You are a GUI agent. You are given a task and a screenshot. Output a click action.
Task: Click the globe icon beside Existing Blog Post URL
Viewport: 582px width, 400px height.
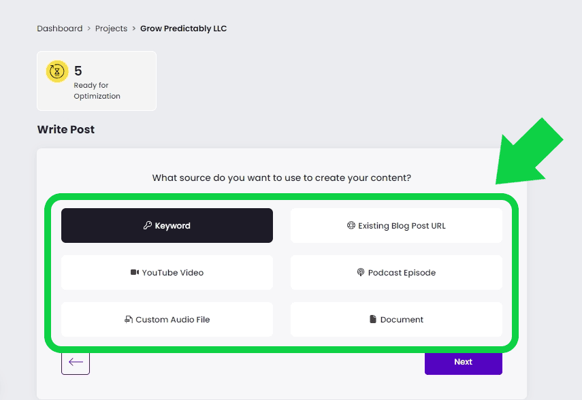point(351,225)
